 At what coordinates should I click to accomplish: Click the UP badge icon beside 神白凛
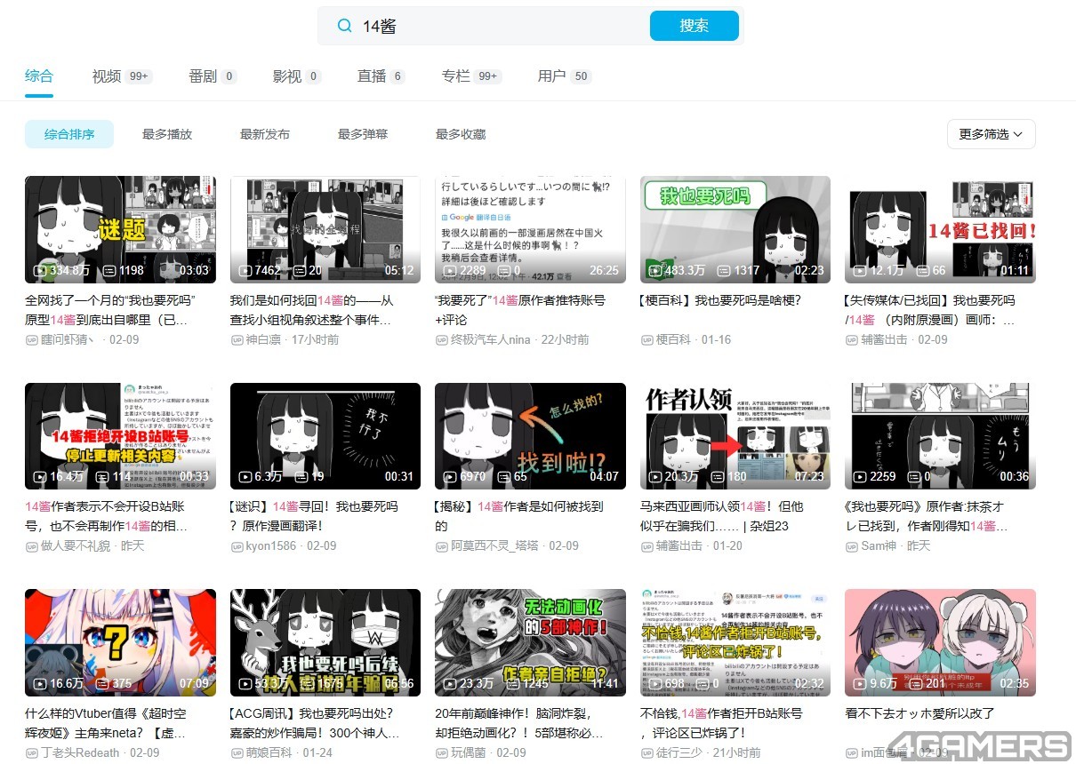(237, 340)
